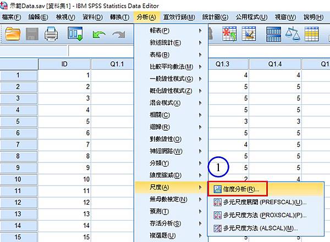This screenshot has width=330, height=242.
Task: Expand the 報表(P) submenu
Action: click(171, 31)
